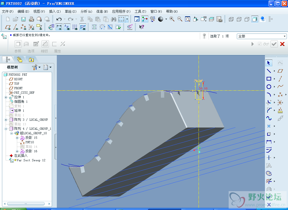Expand the 拉伸 1 feature node
Viewport: 288px width, 210px height.
[x=6, y=97]
